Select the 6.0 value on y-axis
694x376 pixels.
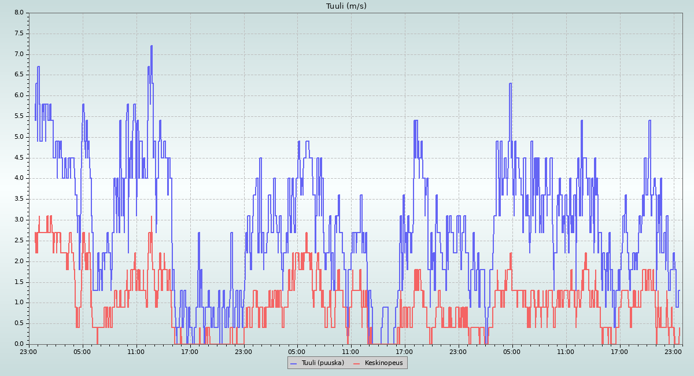(19, 95)
